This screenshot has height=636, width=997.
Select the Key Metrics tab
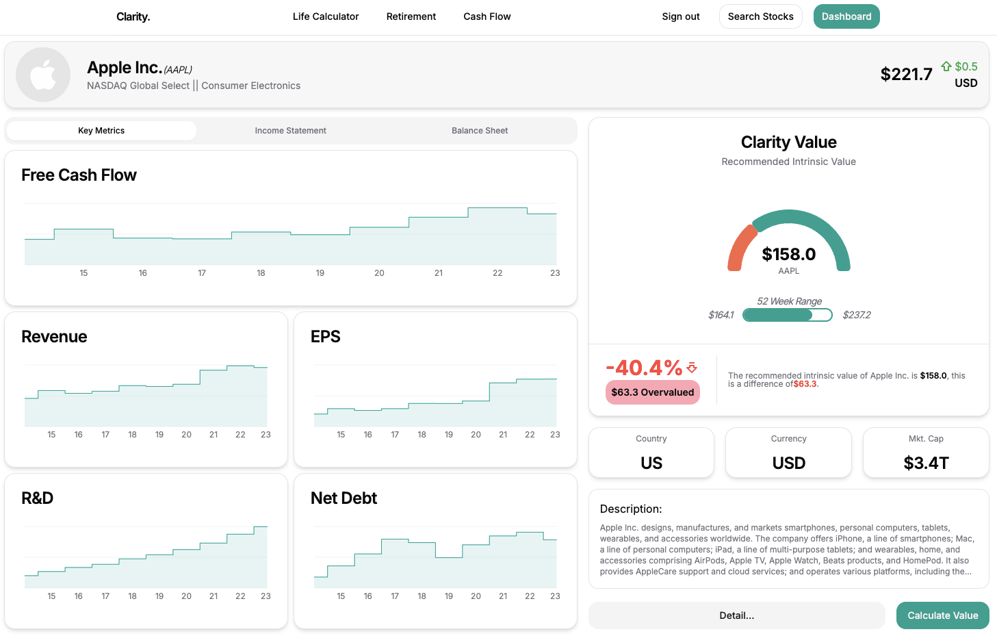(x=101, y=131)
